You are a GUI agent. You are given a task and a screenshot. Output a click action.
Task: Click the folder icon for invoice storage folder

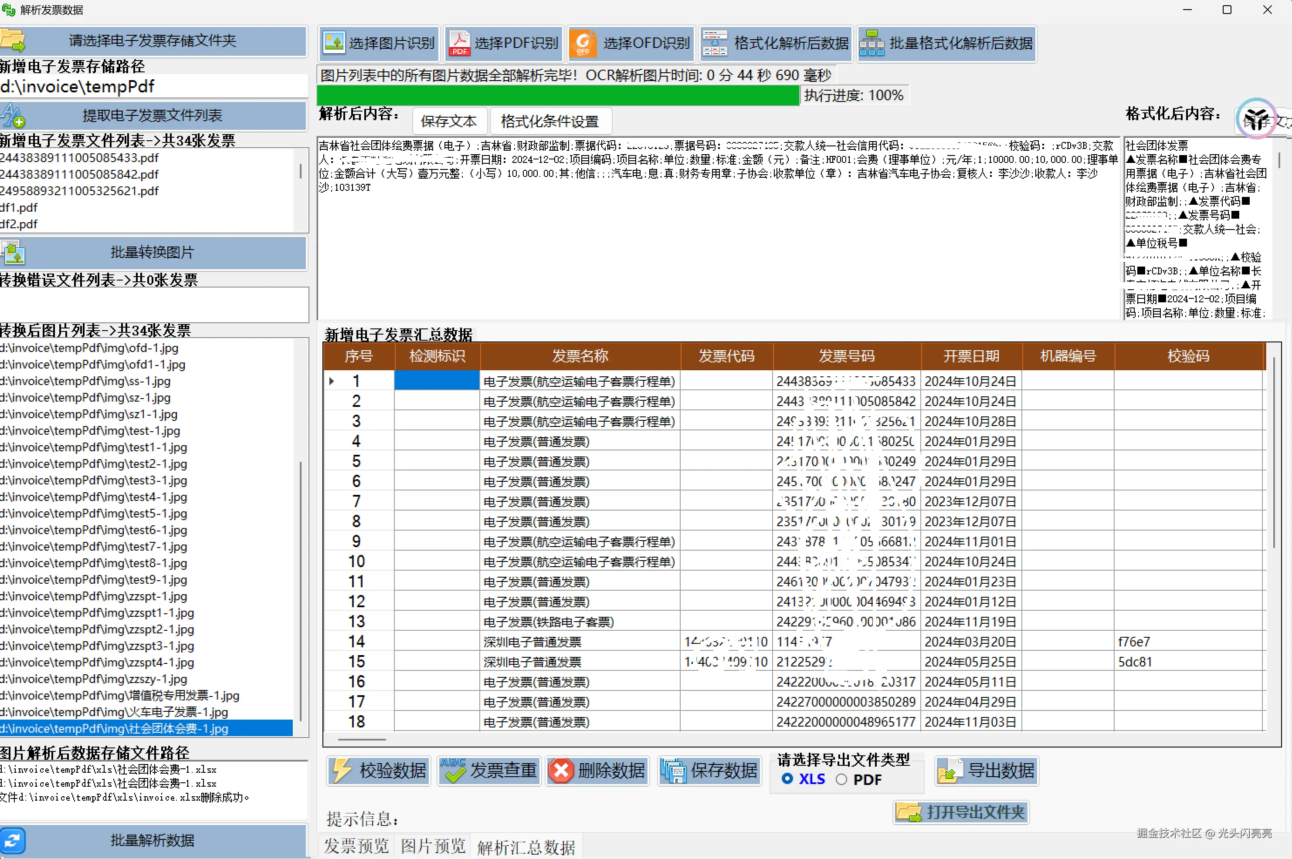13,41
